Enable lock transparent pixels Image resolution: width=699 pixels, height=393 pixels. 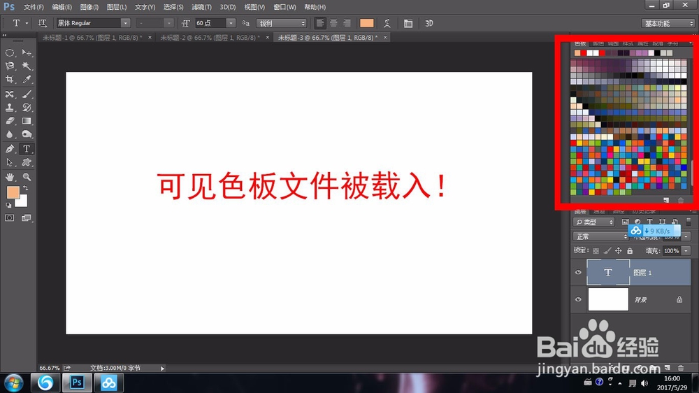pyautogui.click(x=596, y=251)
